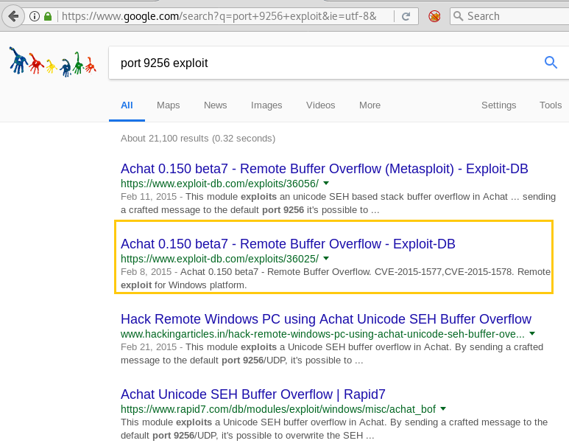This screenshot has width=569, height=446.
Task: Open the More search categories menu
Action: [x=370, y=105]
